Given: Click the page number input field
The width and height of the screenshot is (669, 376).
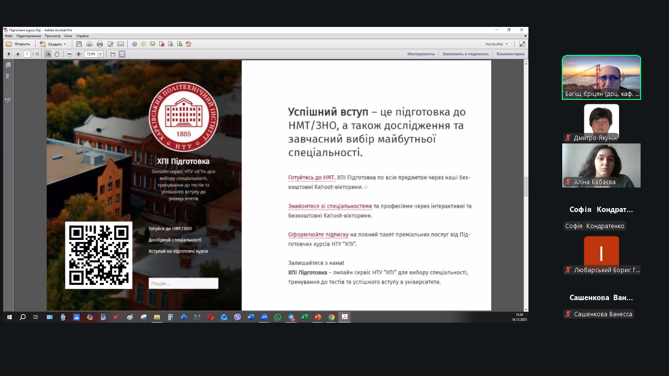Looking at the screenshot, I should tap(27, 54).
